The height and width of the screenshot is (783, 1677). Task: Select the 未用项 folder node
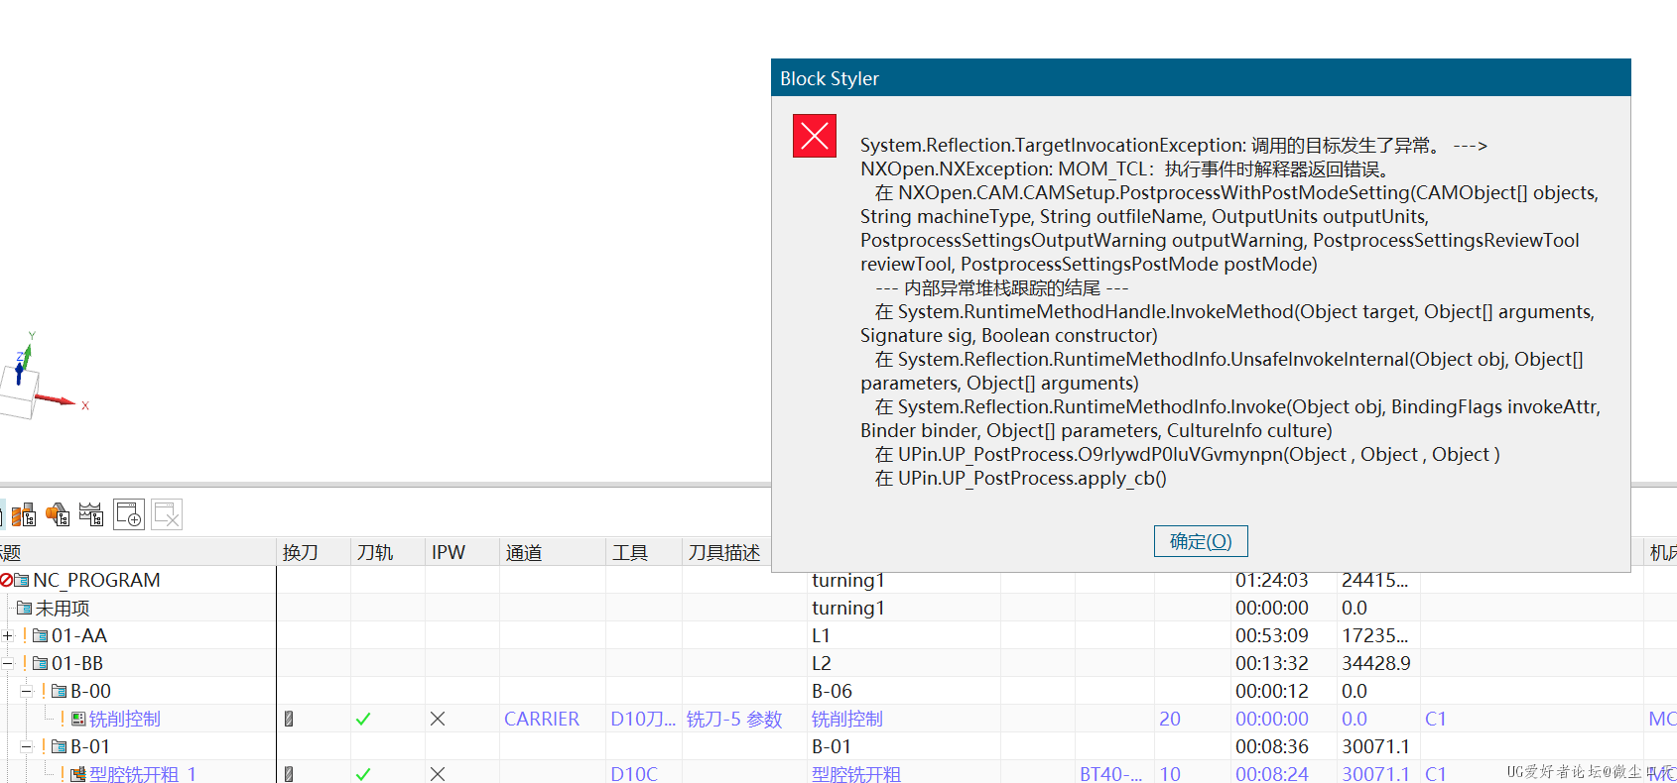63,608
